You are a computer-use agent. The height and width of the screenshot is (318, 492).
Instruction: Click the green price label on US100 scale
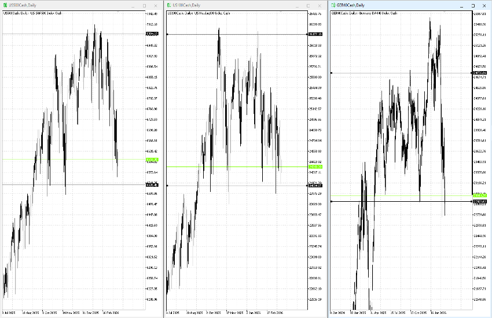pyautogui.click(x=316, y=167)
